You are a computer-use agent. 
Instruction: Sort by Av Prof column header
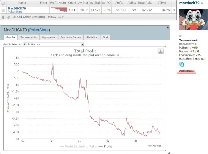83,3
